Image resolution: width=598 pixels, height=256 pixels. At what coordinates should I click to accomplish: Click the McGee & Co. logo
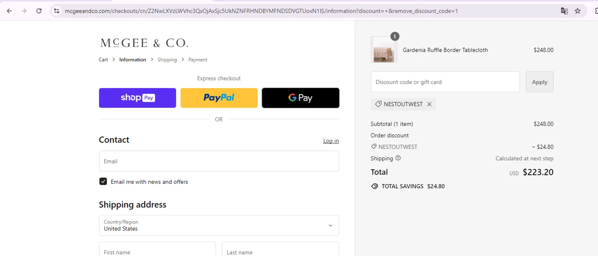[x=144, y=43]
